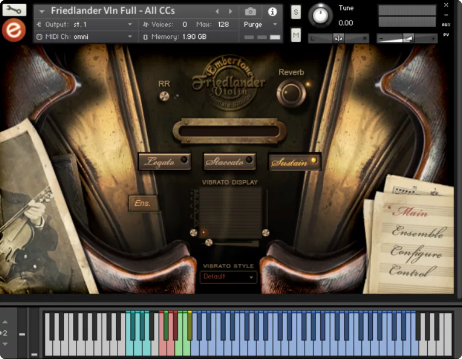This screenshot has width=462, height=359.
Task: Click the AUX sends button
Action: 446,25
